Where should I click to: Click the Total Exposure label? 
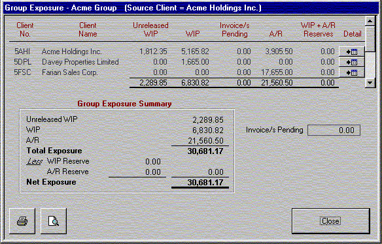54,151
